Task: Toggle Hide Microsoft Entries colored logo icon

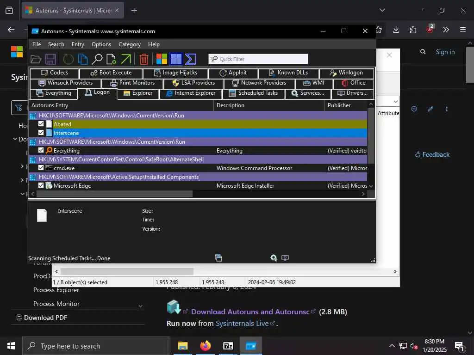Action: tap(162, 59)
